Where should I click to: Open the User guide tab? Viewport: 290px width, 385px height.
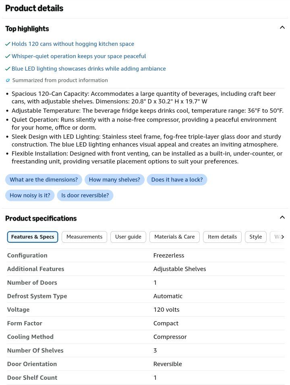[x=128, y=237]
